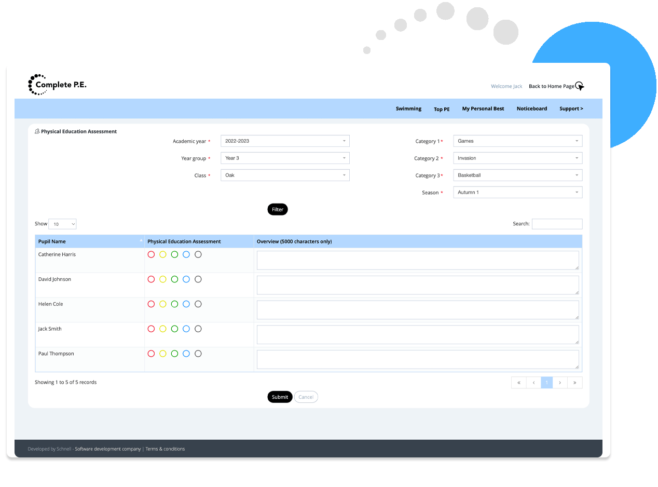Image resolution: width=658 pixels, height=487 pixels.
Task: Click overview text box for Paul Thompson
Action: 418,359
